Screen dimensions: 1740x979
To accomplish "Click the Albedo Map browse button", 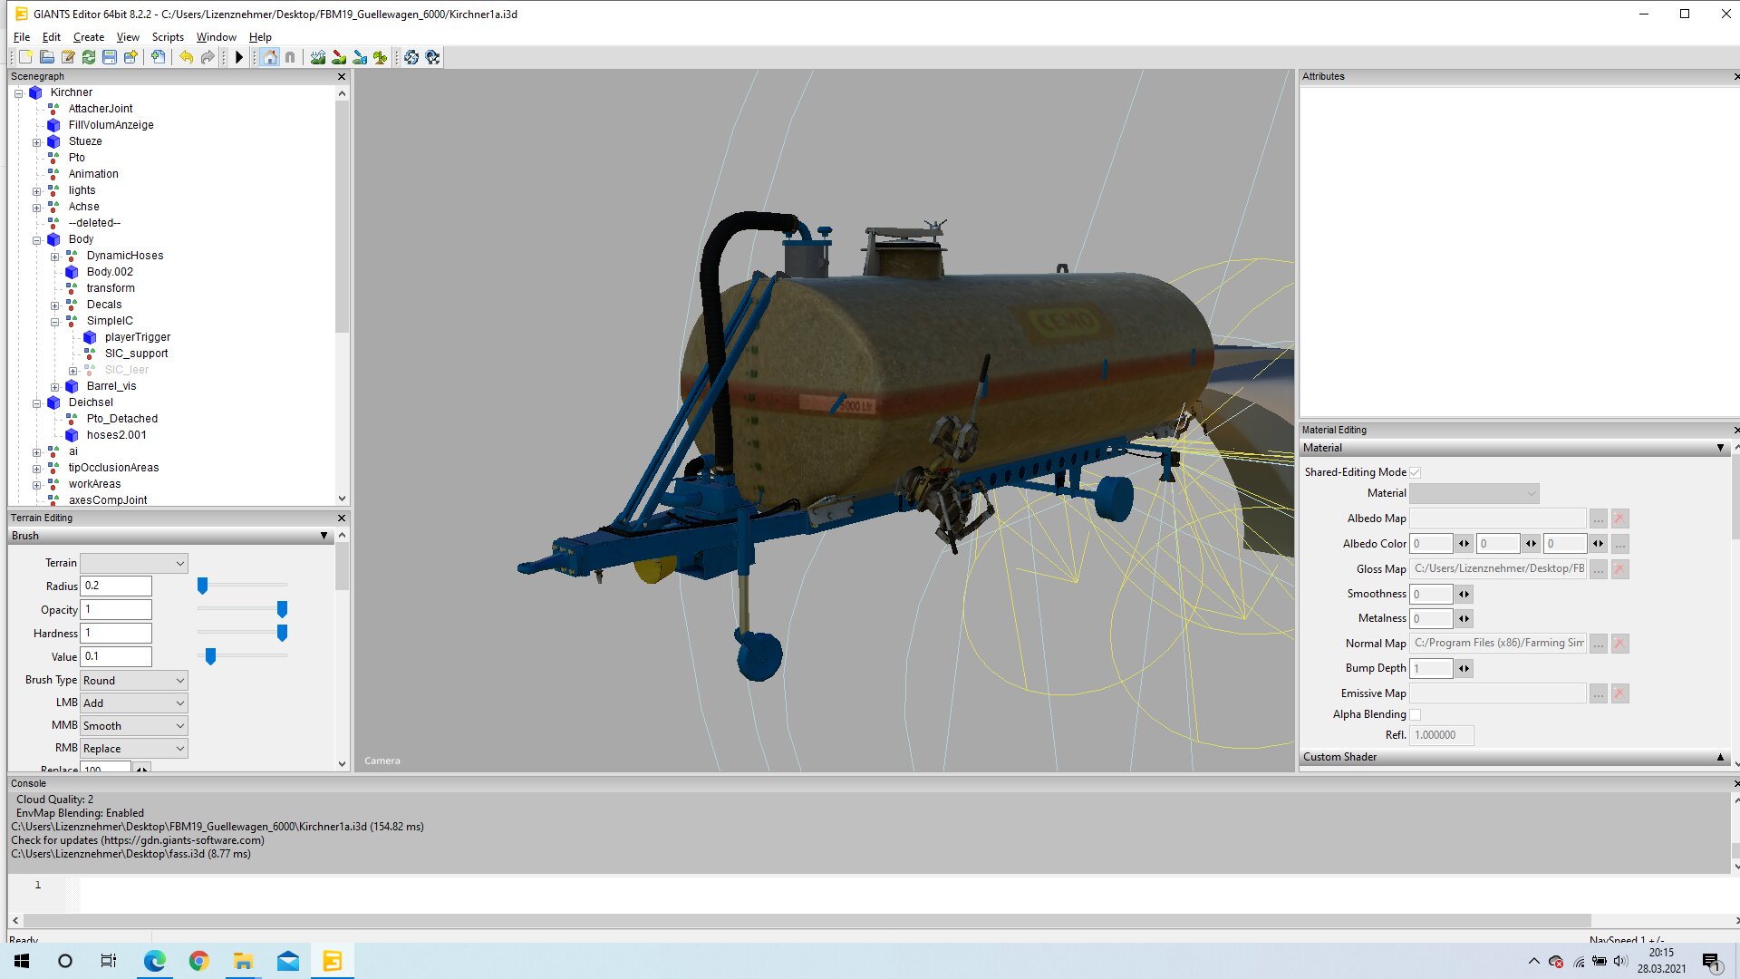I will point(1599,519).
